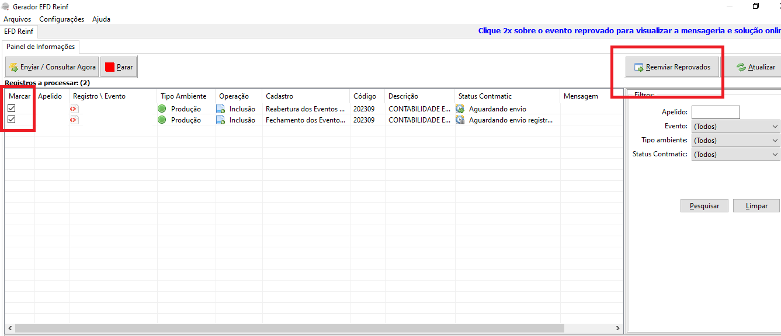Click the XML event icon in second row
781x336 pixels.
coord(74,120)
